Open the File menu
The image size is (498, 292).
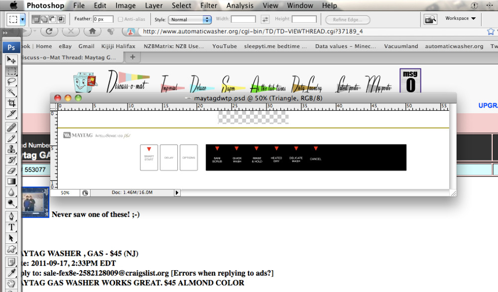click(x=79, y=5)
